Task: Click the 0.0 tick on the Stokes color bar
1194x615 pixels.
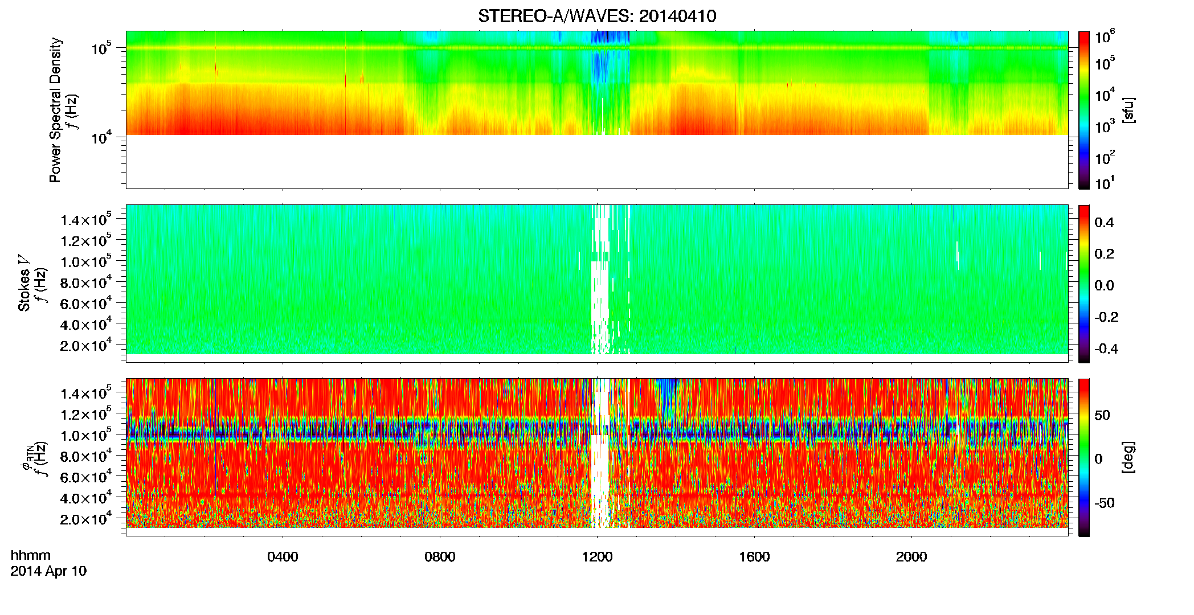Action: 1104,286
